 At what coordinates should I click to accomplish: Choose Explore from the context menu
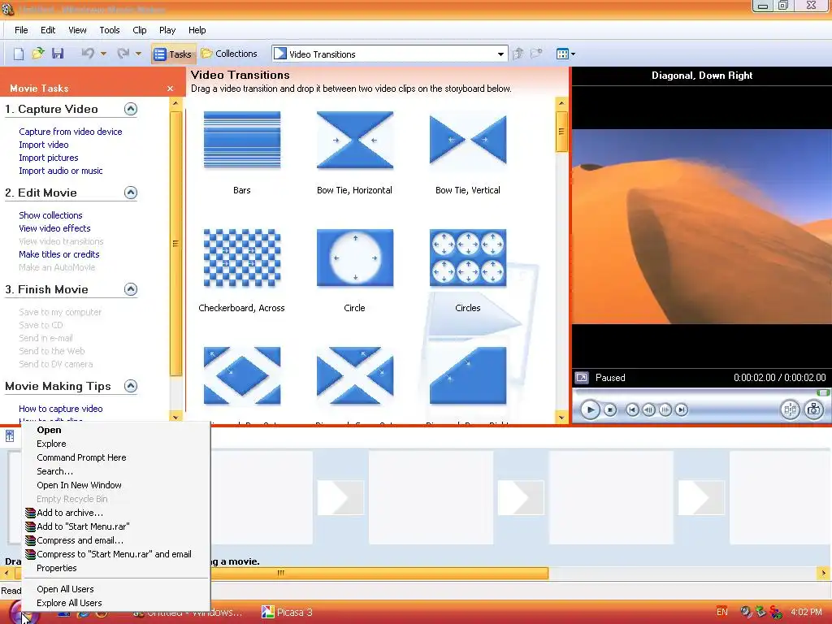click(x=51, y=444)
